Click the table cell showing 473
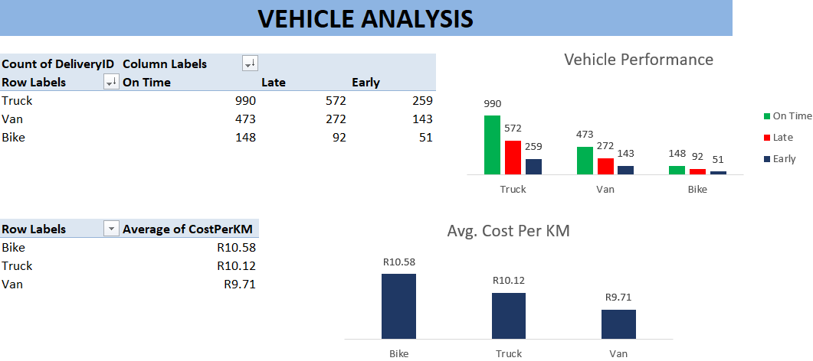Viewport: 813px width, 361px height. click(x=245, y=119)
